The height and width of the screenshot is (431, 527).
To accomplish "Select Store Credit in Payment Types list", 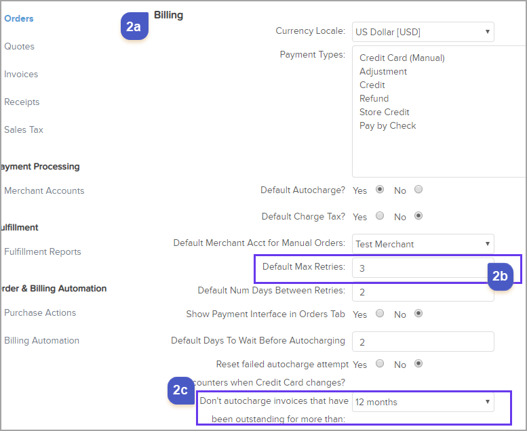I will coord(385,112).
